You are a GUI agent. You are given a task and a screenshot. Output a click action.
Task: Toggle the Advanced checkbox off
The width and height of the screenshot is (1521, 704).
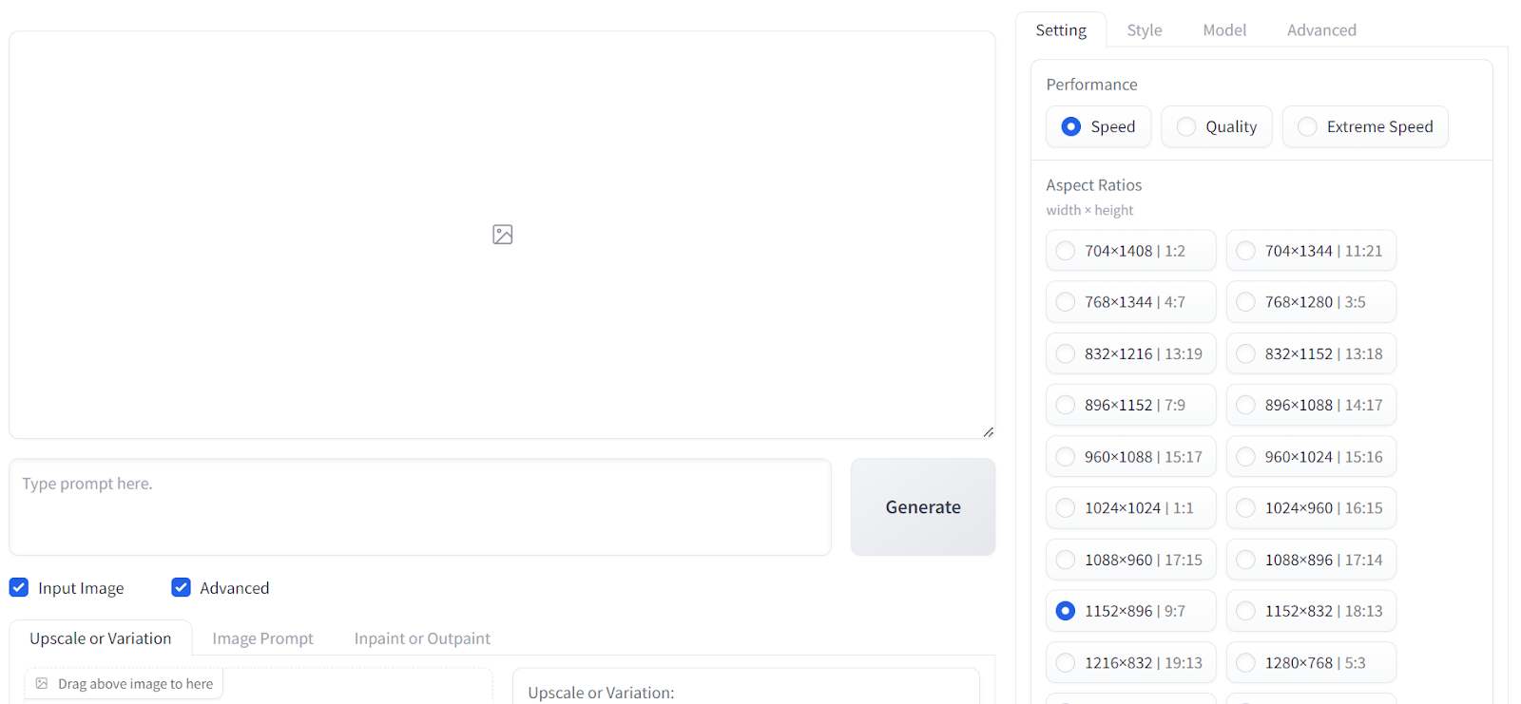[181, 587]
